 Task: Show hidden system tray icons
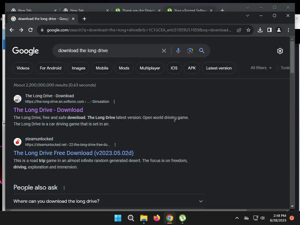coord(237,218)
